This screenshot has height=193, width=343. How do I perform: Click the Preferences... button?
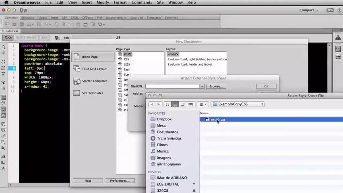pos(120,181)
